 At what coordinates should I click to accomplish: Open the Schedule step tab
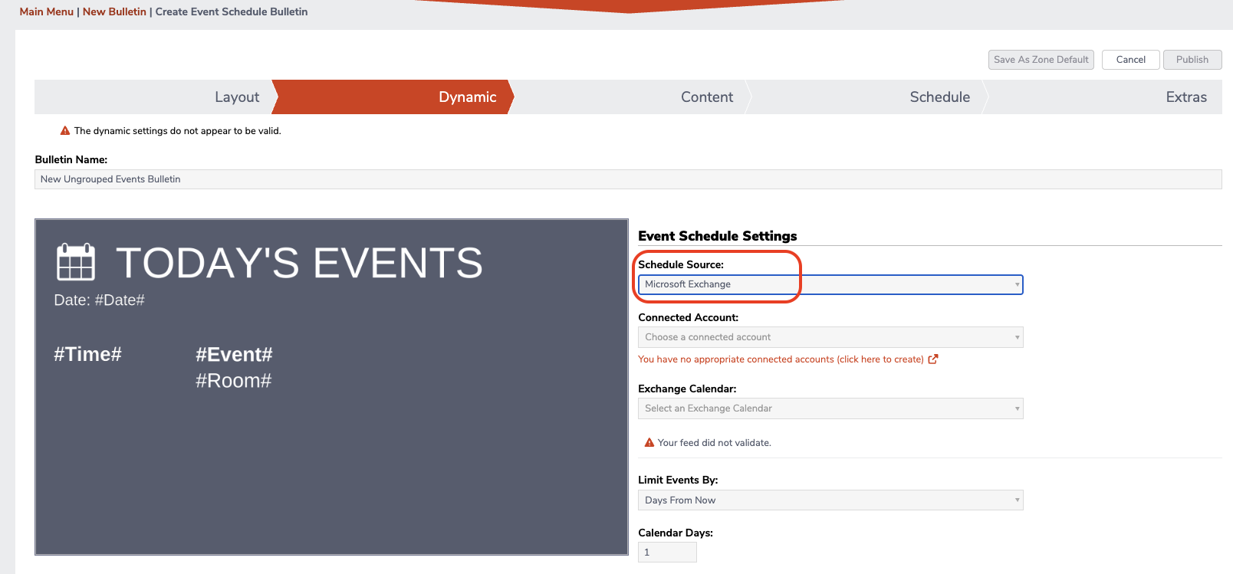tap(866, 97)
